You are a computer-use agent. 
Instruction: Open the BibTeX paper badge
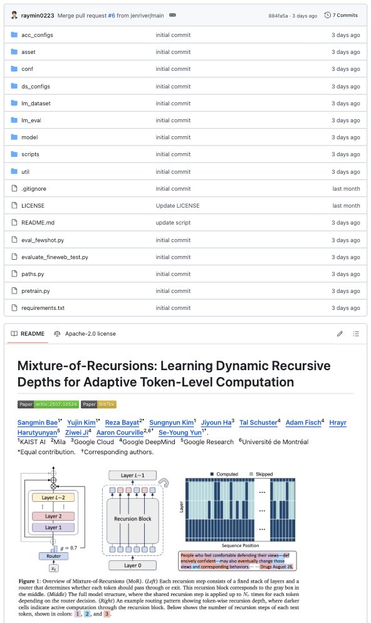point(98,404)
